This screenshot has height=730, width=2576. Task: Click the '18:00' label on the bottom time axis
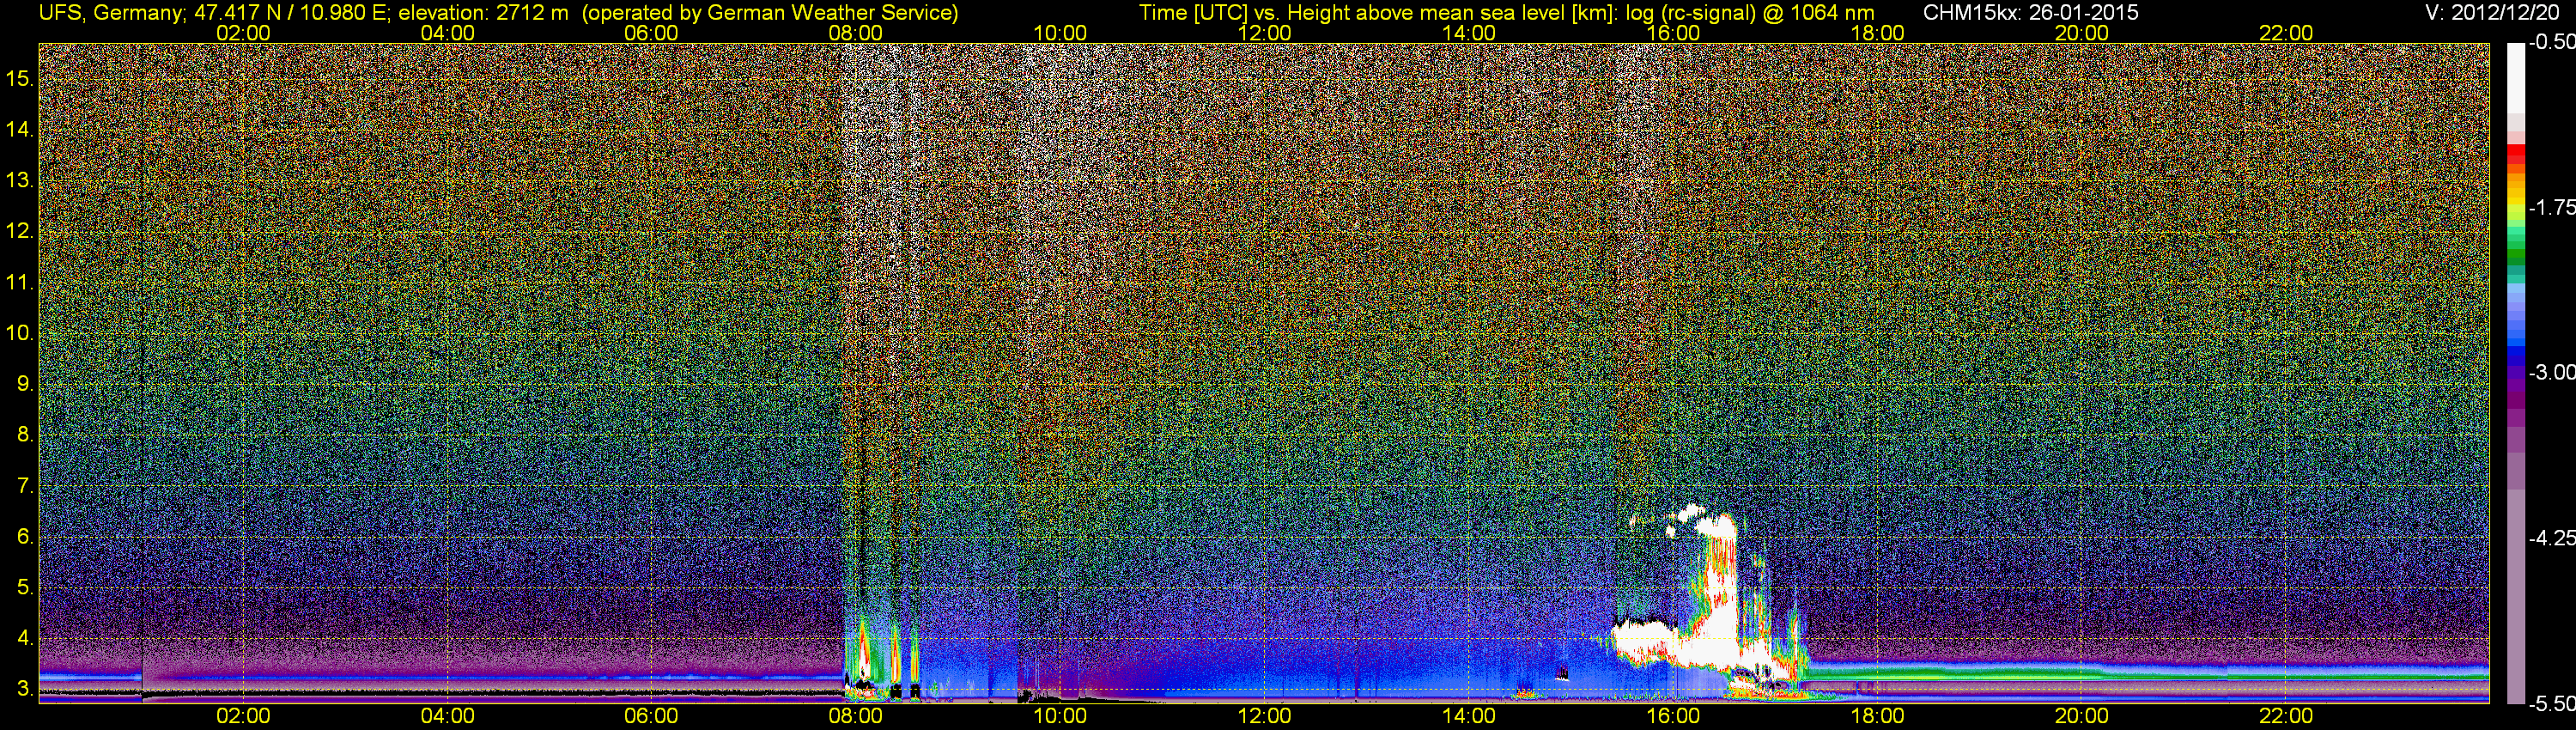pos(1877,716)
